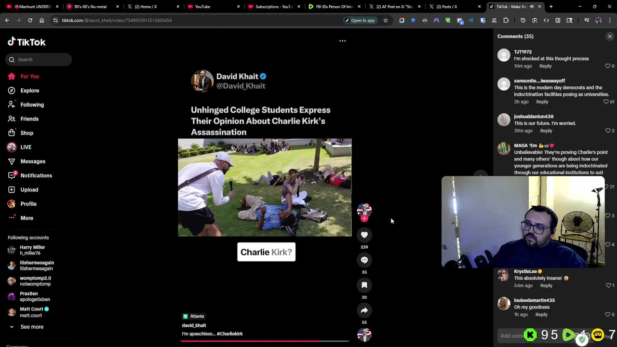Expand the More sidebar menu

20,218
